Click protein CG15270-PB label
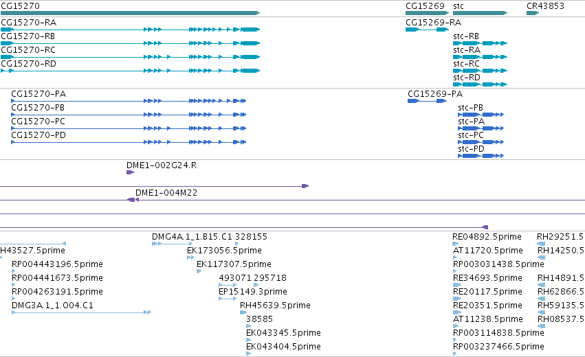This screenshot has height=357, width=585. (38, 108)
